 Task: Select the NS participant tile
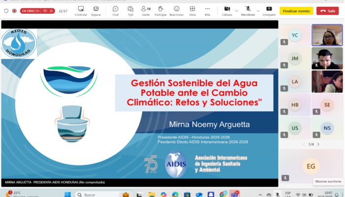(327, 128)
